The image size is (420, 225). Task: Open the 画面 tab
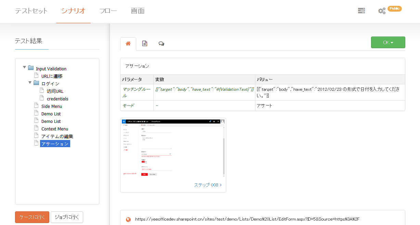coord(138,11)
